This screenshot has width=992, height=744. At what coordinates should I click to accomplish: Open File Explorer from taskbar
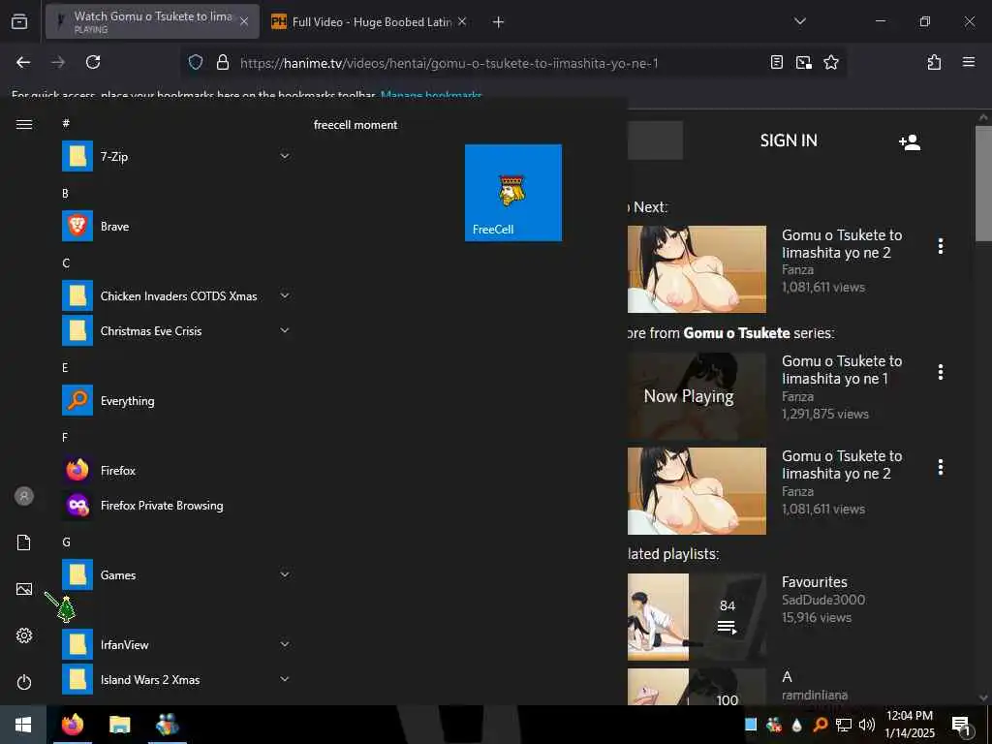[119, 725]
